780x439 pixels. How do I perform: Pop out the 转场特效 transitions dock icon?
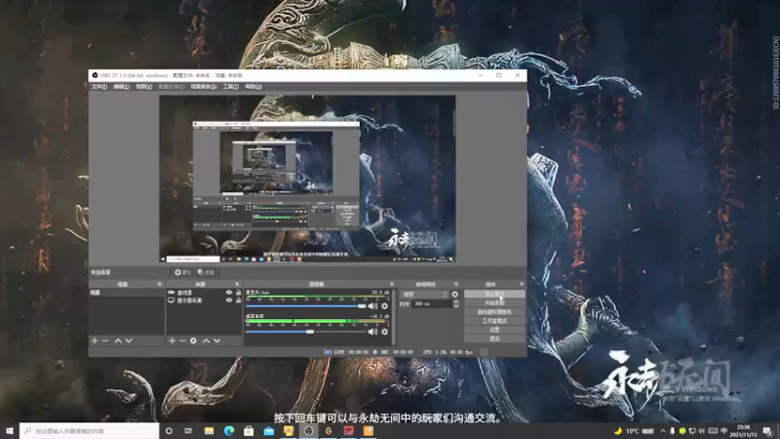tap(456, 284)
